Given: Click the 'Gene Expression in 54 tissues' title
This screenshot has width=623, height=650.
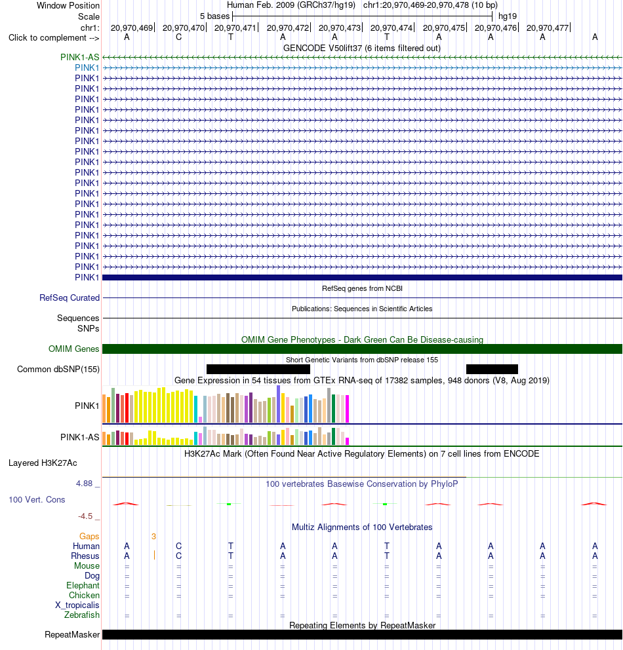Looking at the screenshot, I should pyautogui.click(x=362, y=380).
